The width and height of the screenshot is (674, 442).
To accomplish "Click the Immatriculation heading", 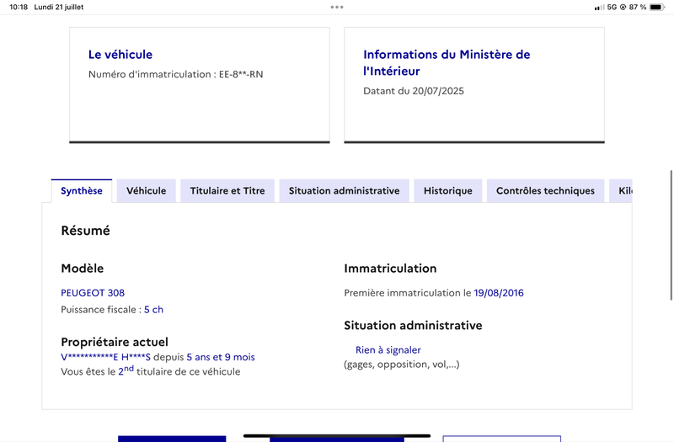I will pyautogui.click(x=390, y=269).
